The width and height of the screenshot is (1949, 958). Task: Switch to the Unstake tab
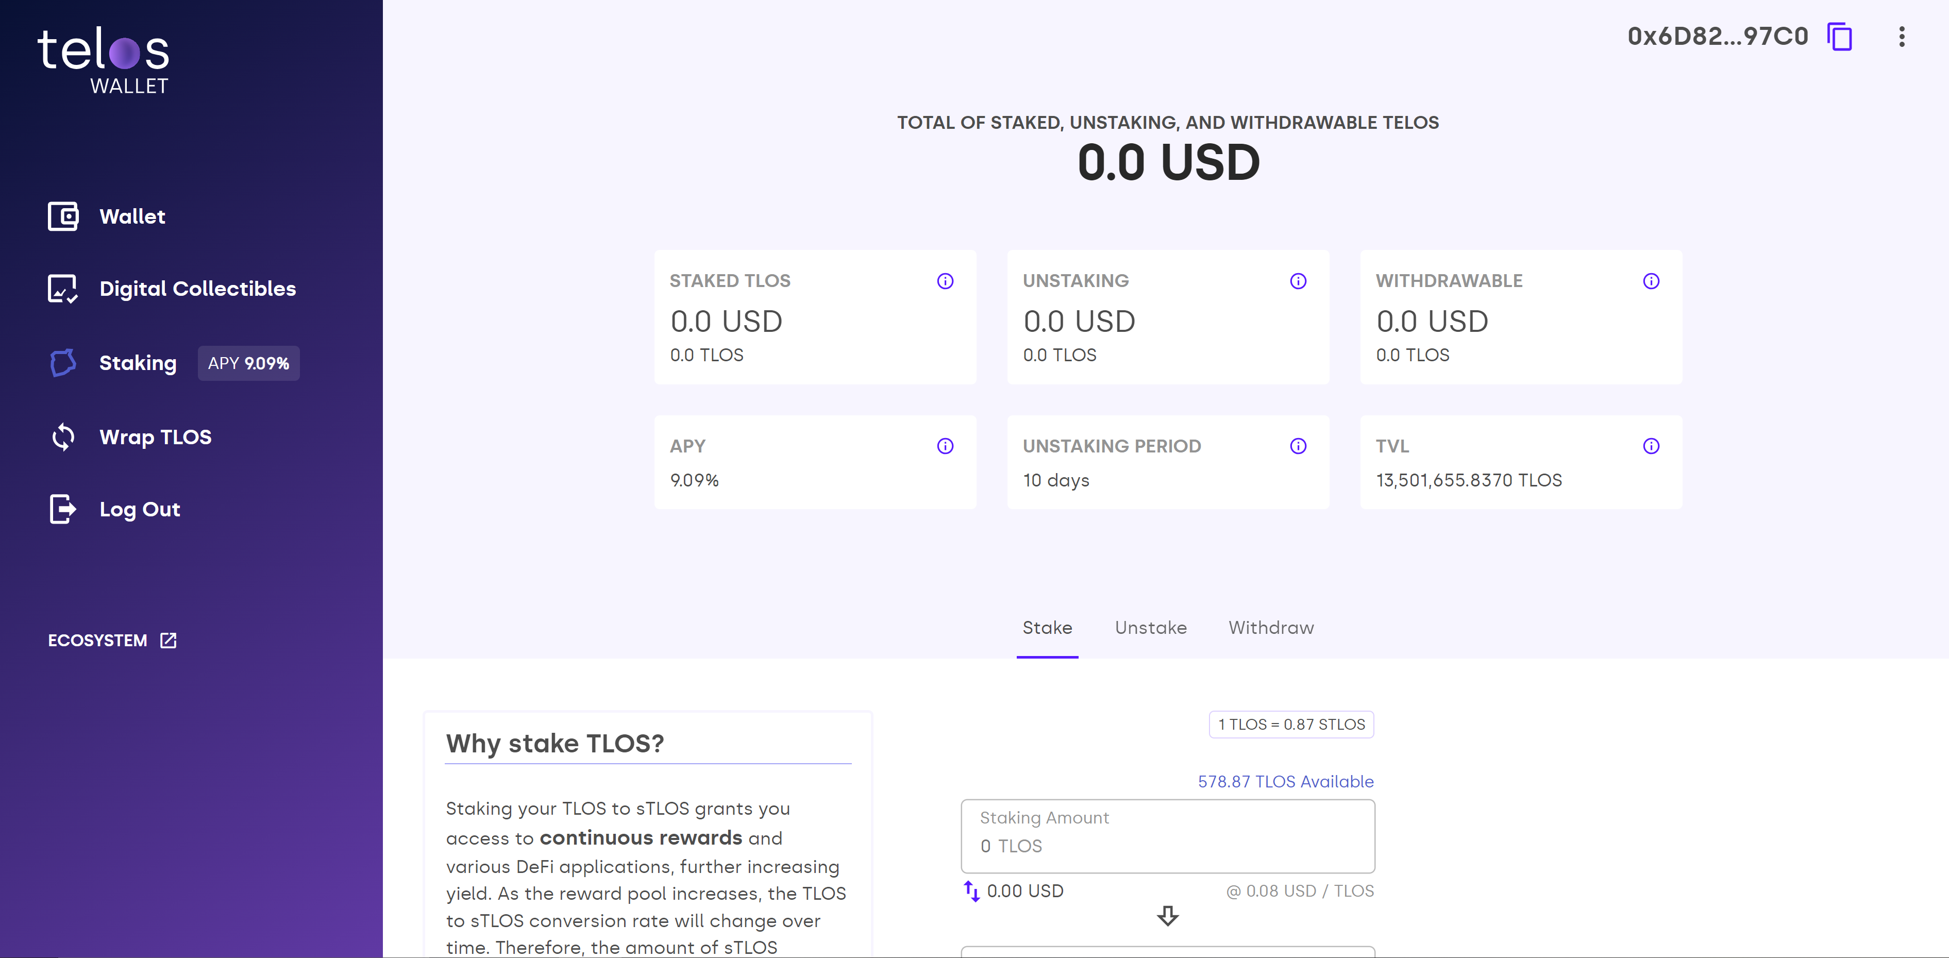(x=1150, y=628)
